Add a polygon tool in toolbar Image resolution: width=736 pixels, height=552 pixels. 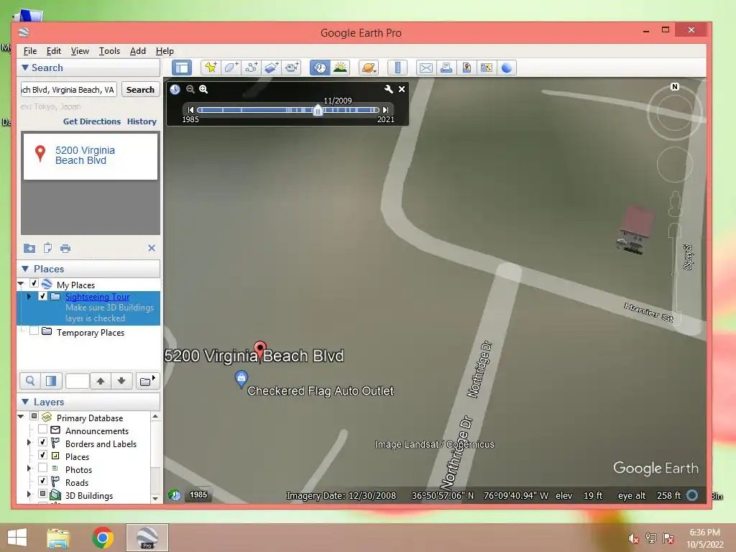(231, 68)
